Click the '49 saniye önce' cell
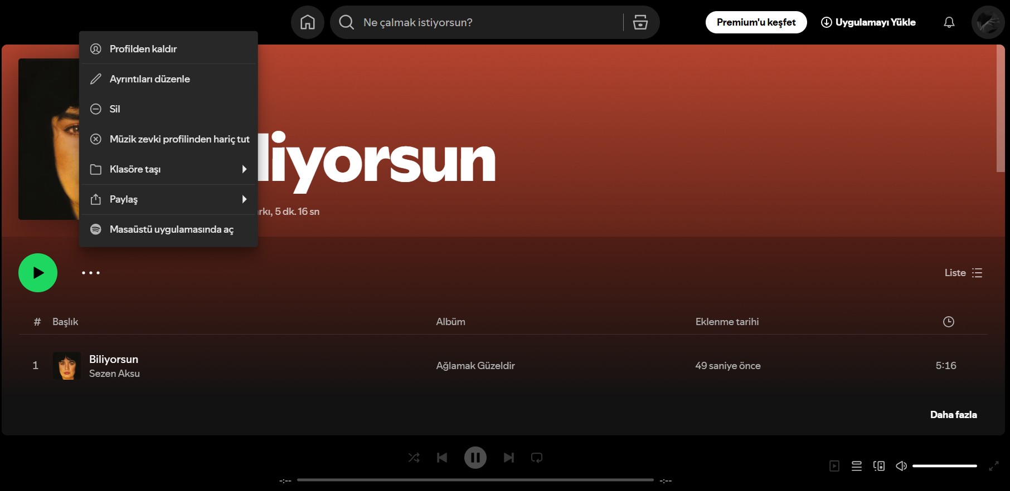 727,366
